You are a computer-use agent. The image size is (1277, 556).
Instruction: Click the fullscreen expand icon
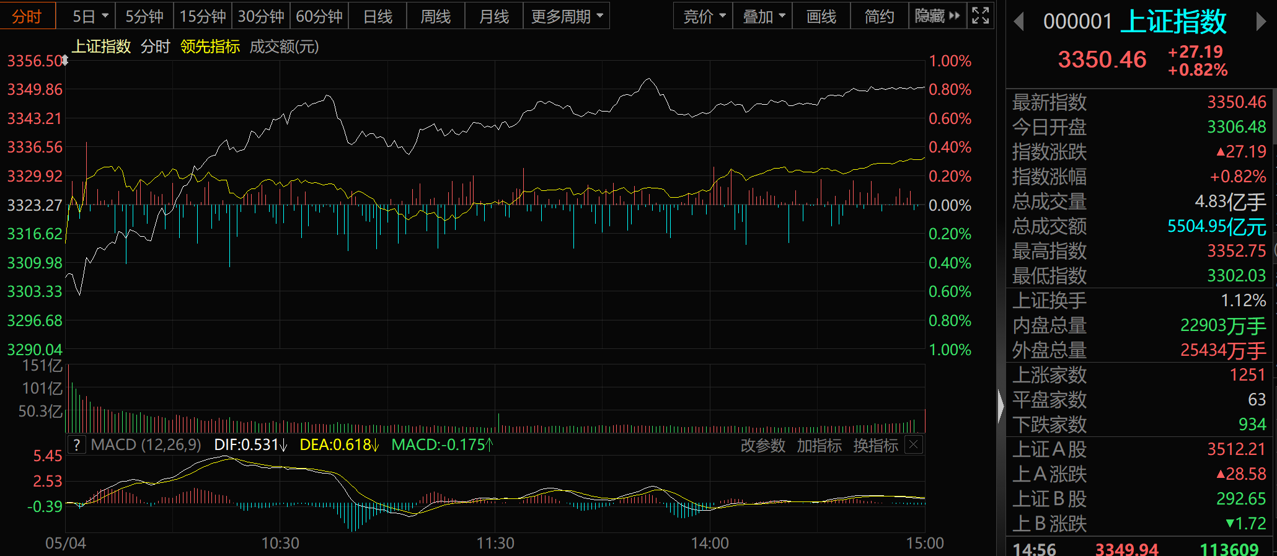980,15
